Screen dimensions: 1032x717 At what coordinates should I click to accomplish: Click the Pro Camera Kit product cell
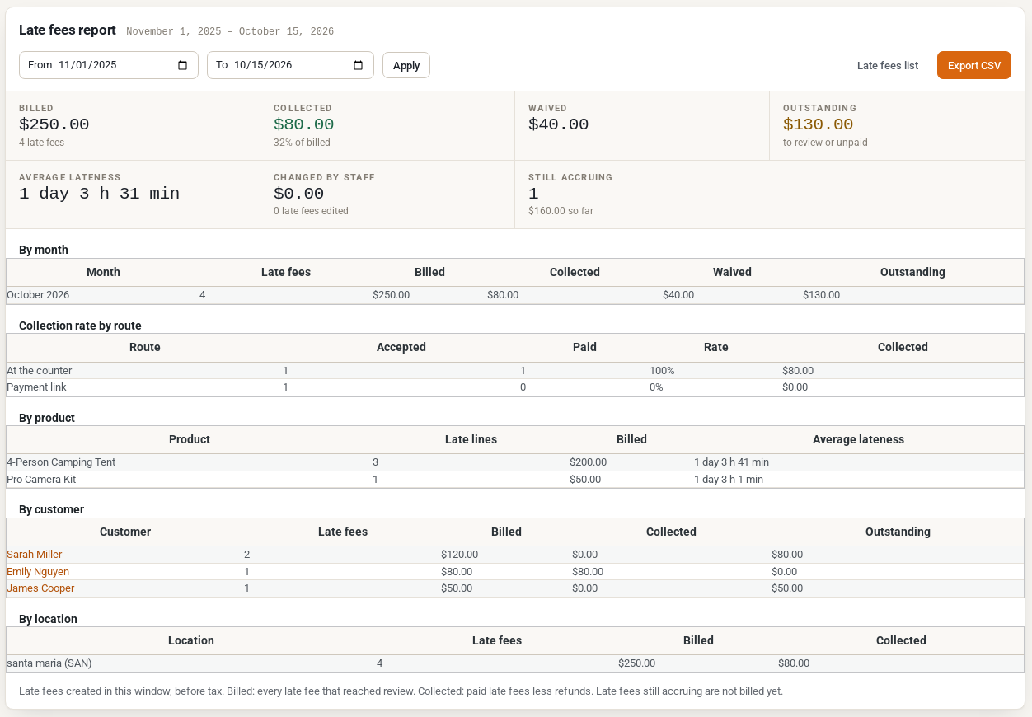tap(41, 479)
